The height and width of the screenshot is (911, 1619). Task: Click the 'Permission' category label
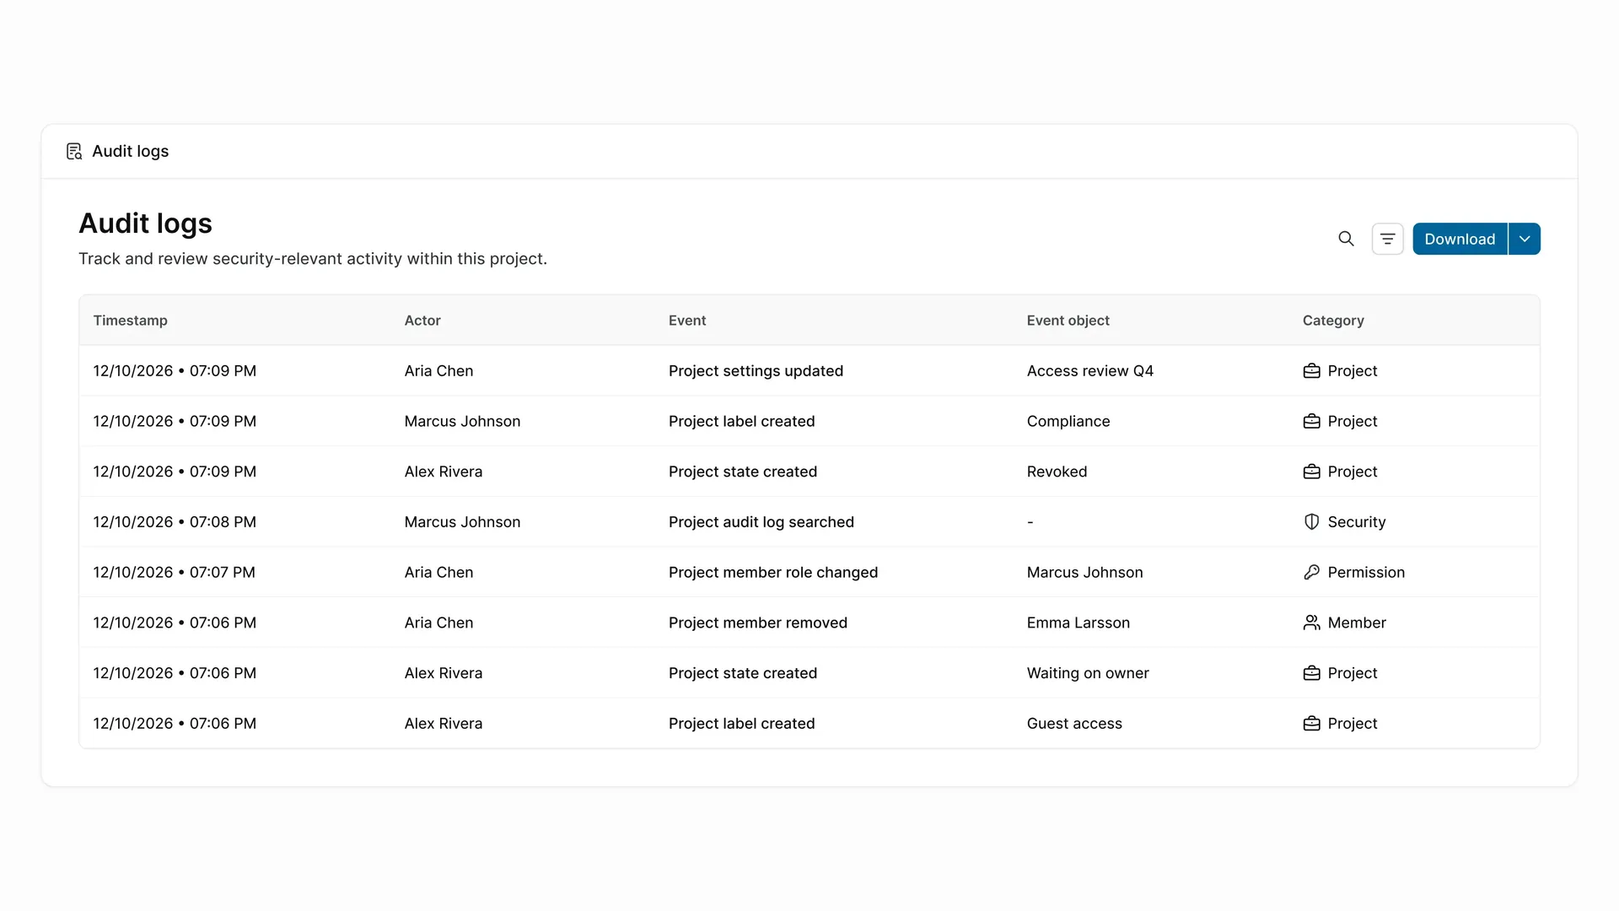pyautogui.click(x=1366, y=572)
